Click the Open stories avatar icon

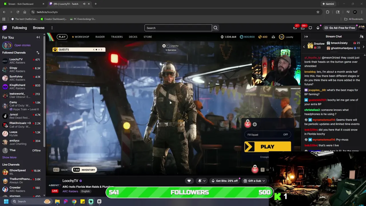coord(7,45)
